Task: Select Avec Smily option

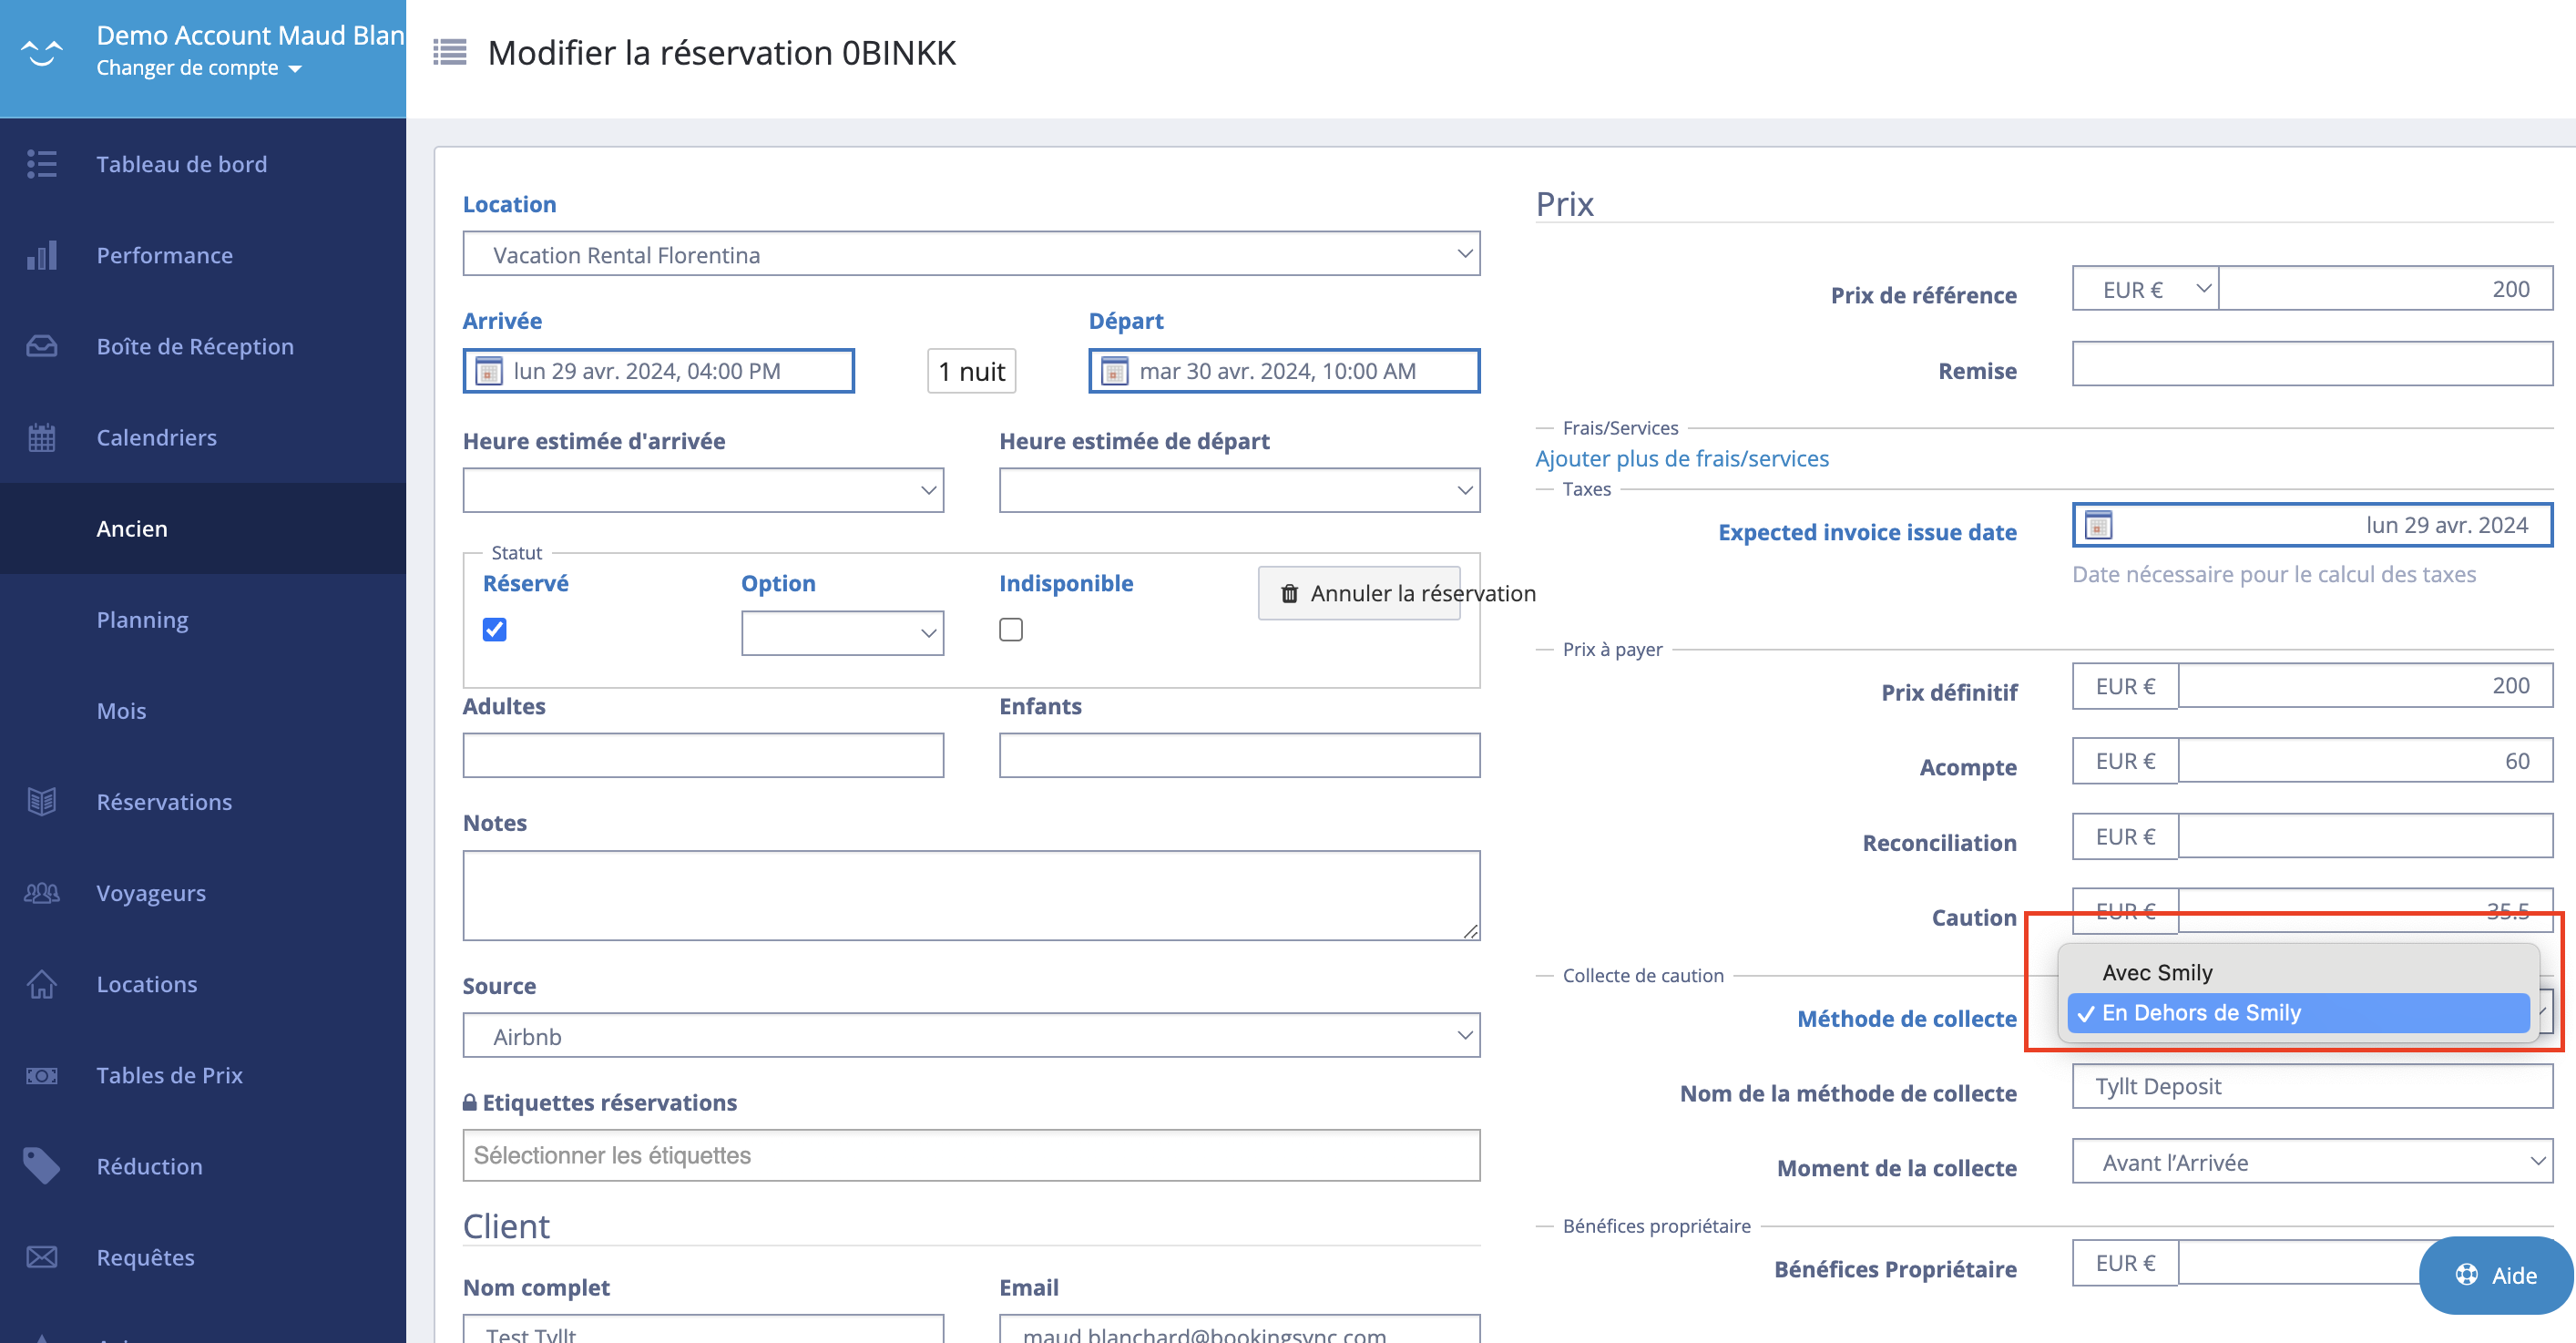Action: pyautogui.click(x=2298, y=972)
